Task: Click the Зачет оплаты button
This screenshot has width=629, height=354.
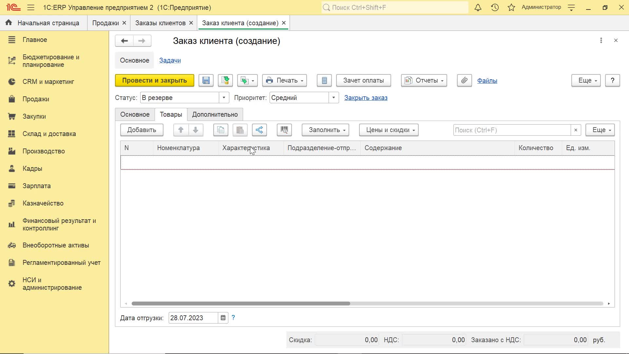Action: point(364,80)
